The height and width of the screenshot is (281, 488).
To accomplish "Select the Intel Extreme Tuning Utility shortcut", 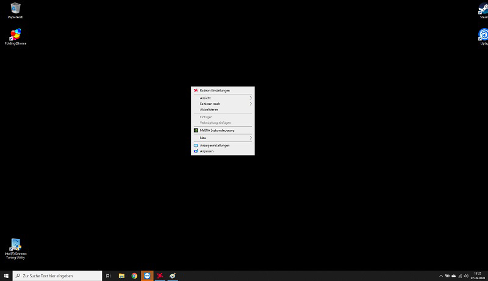I will point(15,249).
